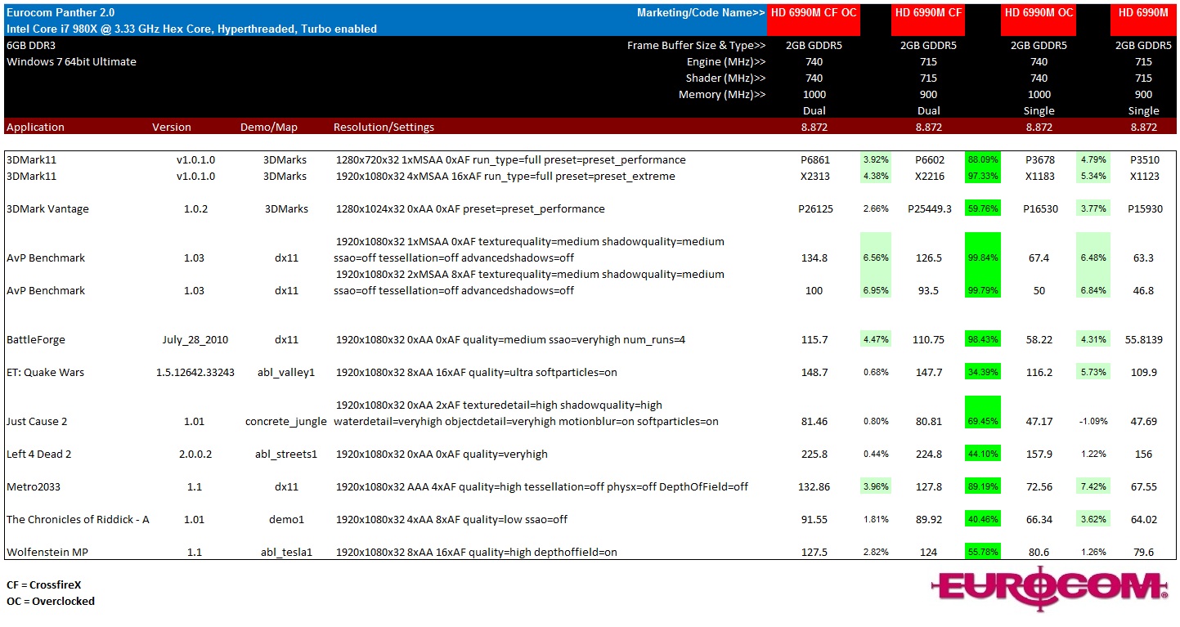Screen dimensions: 1180x627
Task: Select the -1.09% negative percentage cell
Action: click(x=1092, y=421)
